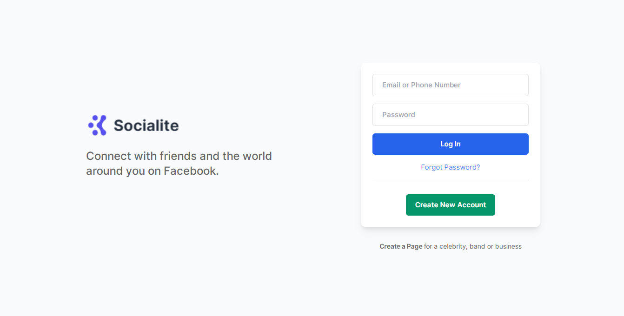Image resolution: width=624 pixels, height=316 pixels.
Task: Click the Socialite brand name text
Action: pos(146,125)
